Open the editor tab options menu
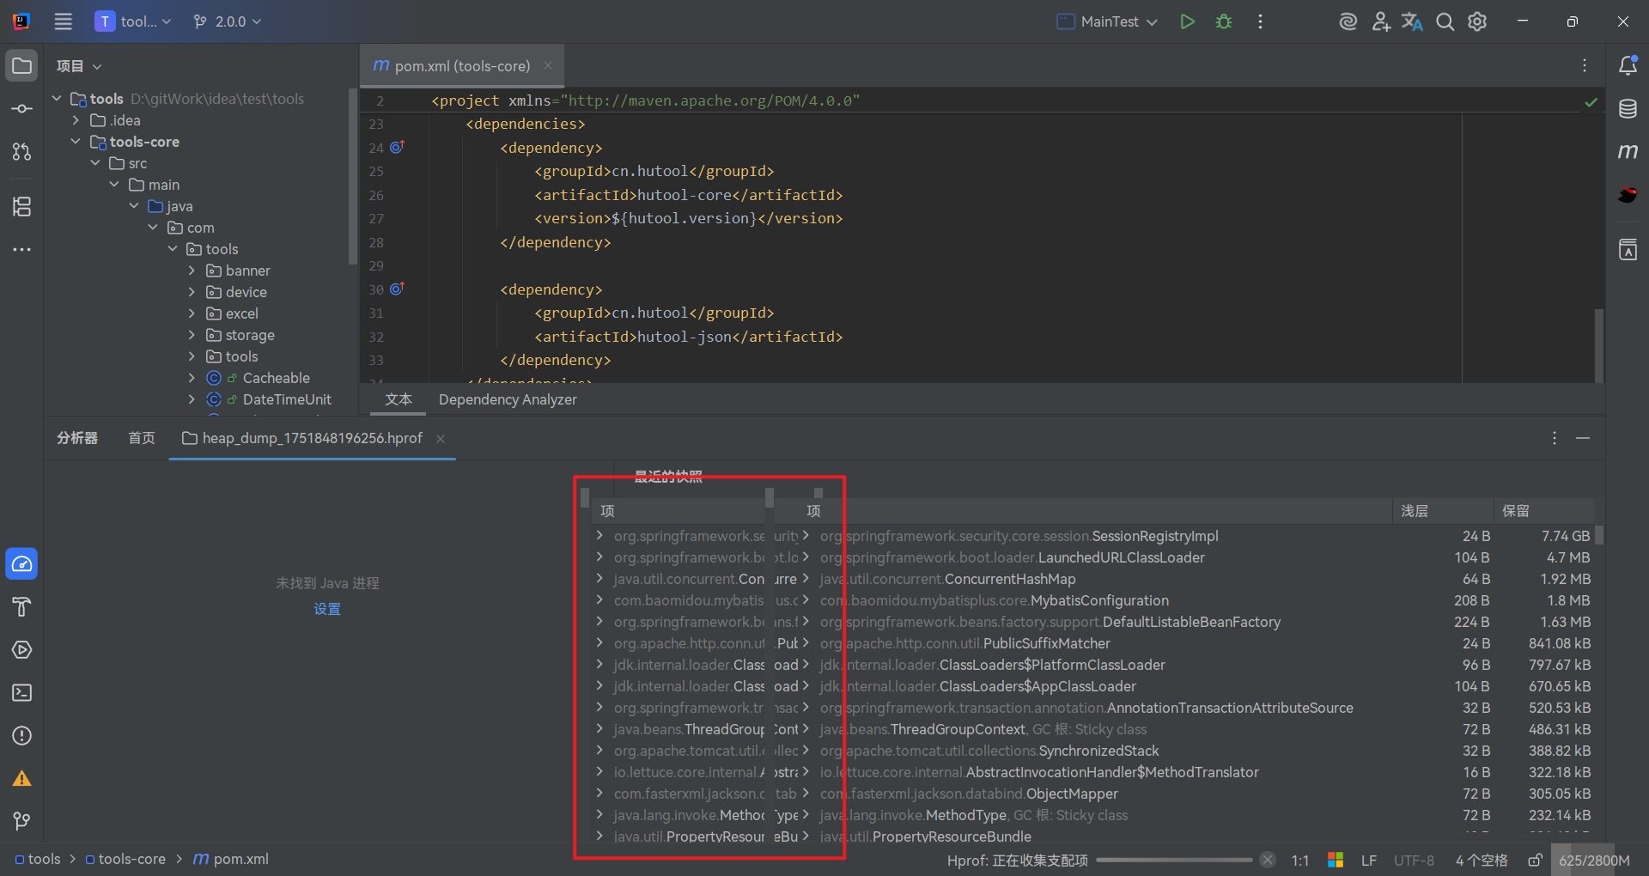This screenshot has height=876, width=1649. tap(1585, 65)
